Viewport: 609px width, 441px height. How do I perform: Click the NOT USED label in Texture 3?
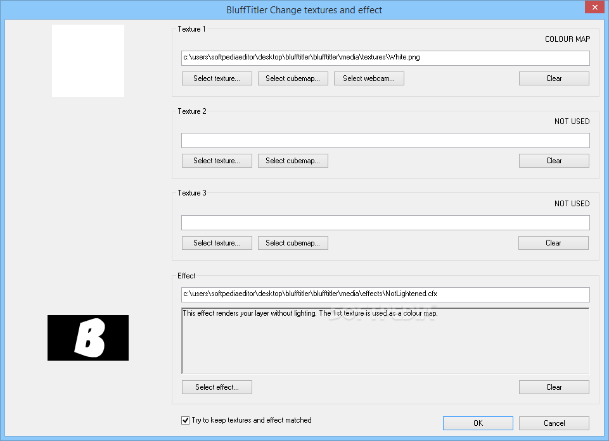pyautogui.click(x=572, y=204)
